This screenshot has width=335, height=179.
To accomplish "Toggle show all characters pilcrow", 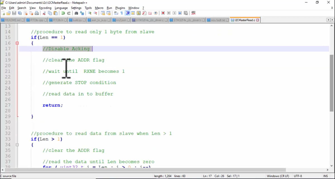I will coord(122,13).
